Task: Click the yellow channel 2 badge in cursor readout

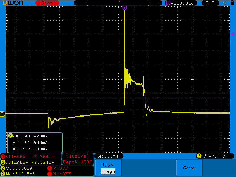Action: point(10,136)
